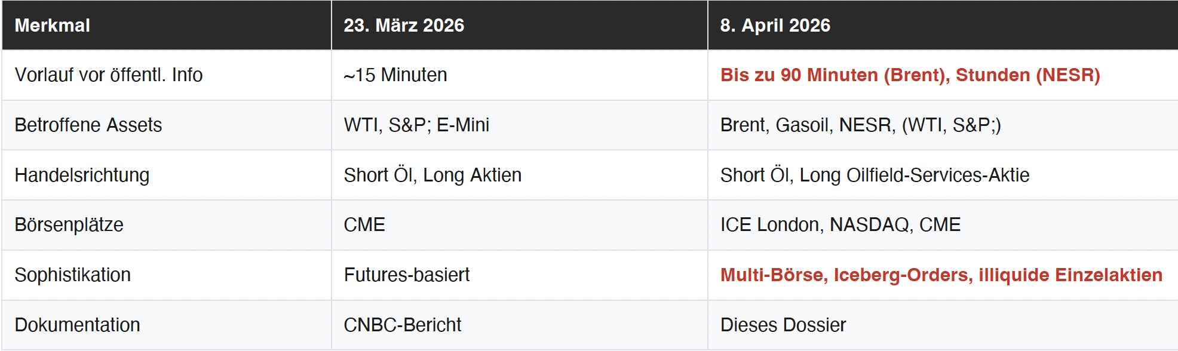The height and width of the screenshot is (351, 1178).
Task: Click the 'WTI, S&P; E-Mini' cell
Action: 416,125
